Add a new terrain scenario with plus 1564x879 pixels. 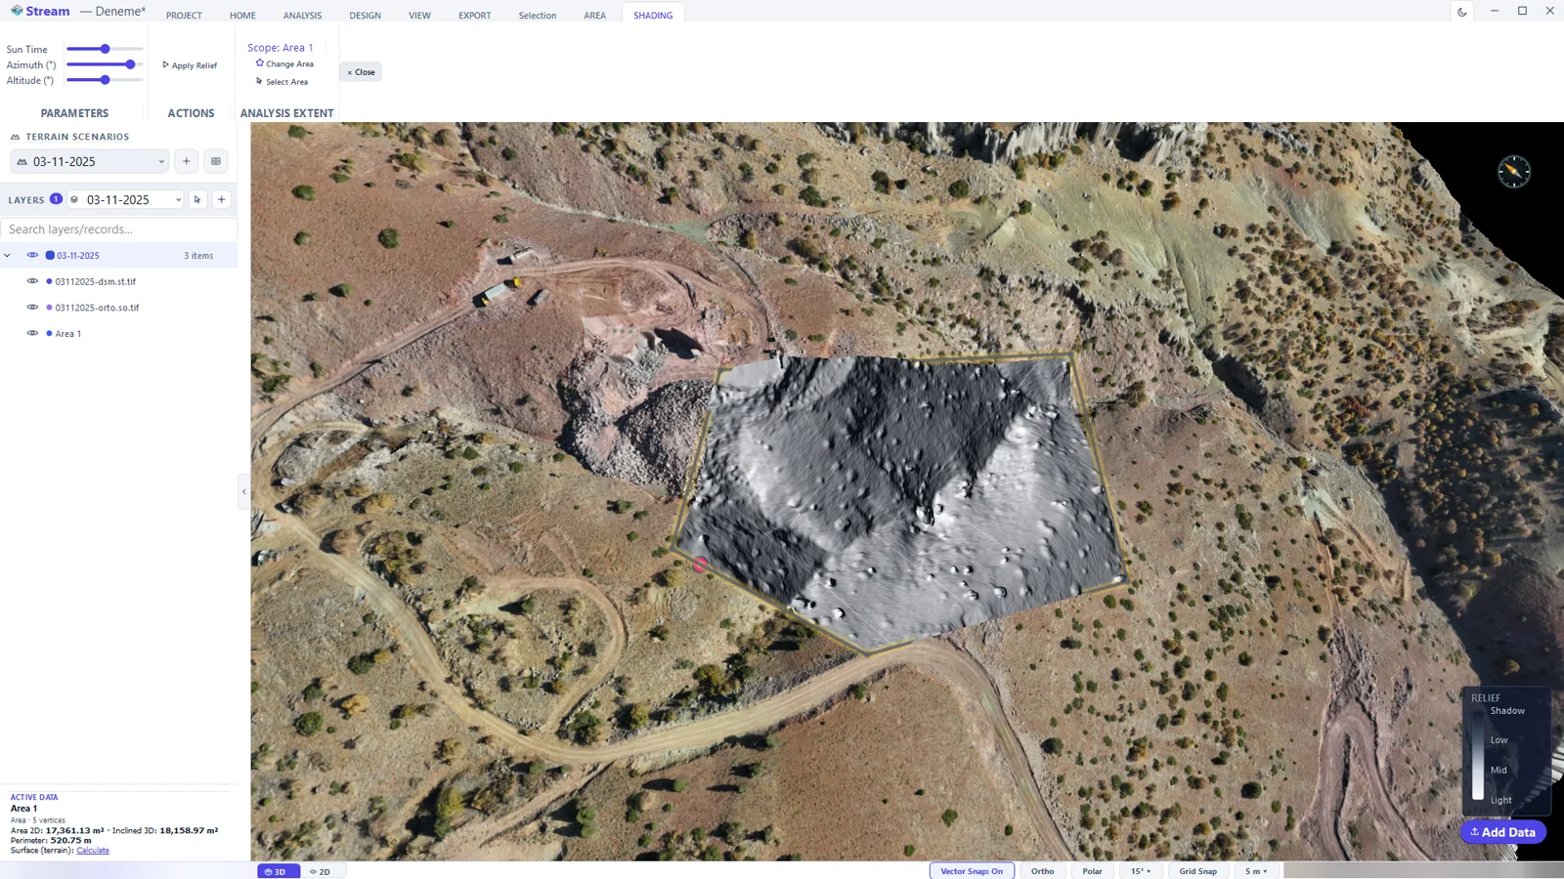(187, 161)
